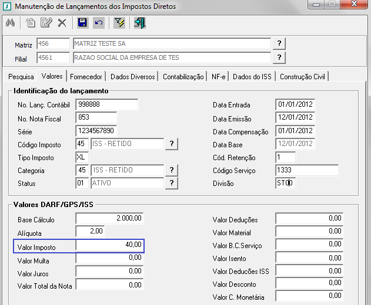371x305 pixels.
Task: Select the Valores tab
Action: [52, 76]
